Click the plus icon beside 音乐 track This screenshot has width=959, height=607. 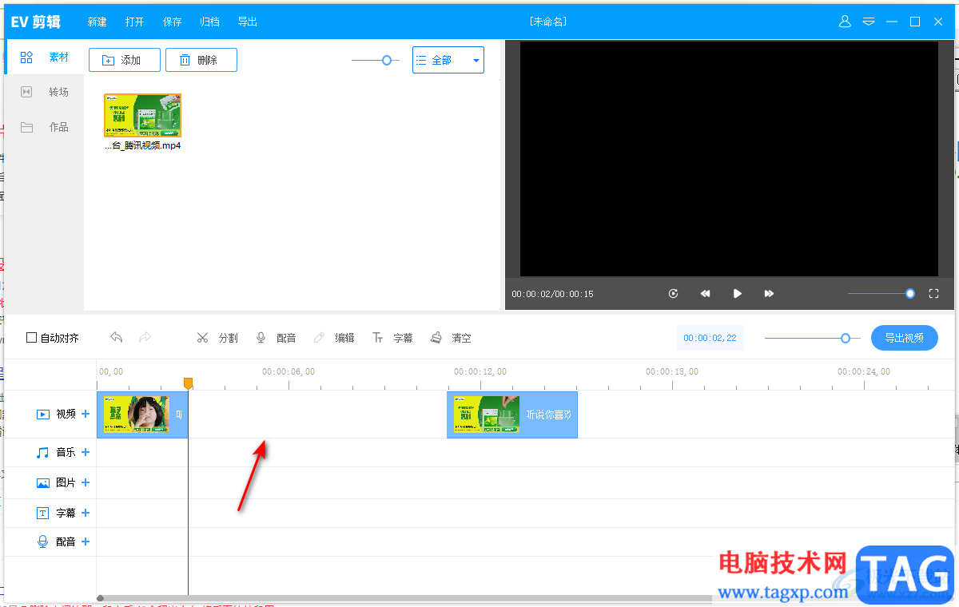point(86,452)
